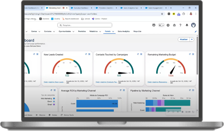The image size is (224, 131).
Task: Open Demo Tools in the utility bar
Action: pyautogui.click(x=67, y=115)
